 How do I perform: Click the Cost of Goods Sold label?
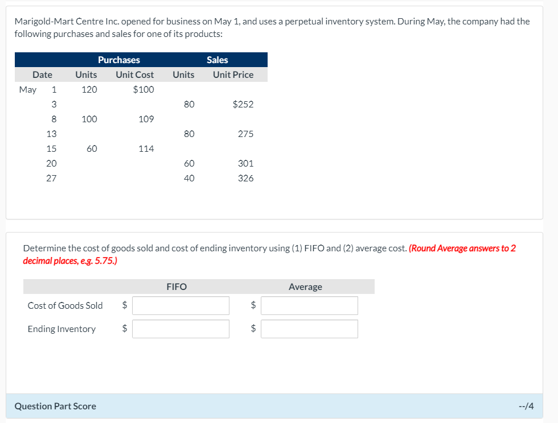coord(65,306)
